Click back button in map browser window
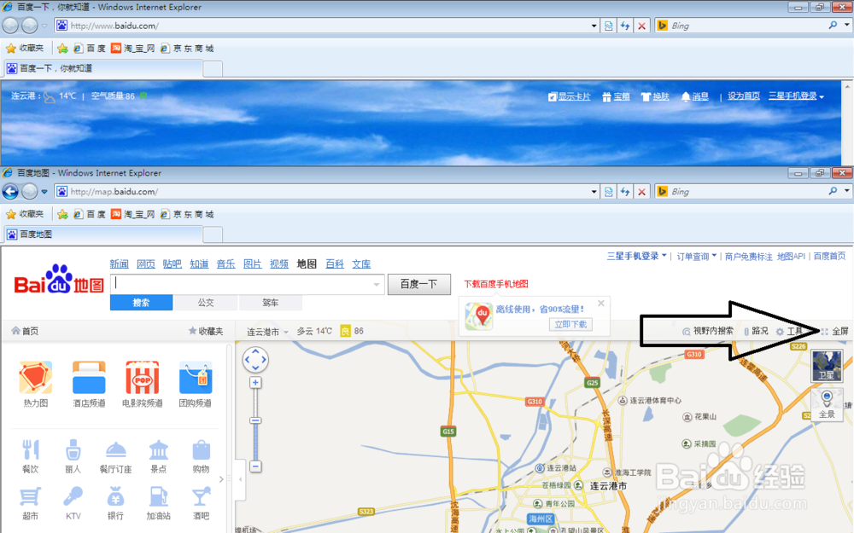This screenshot has width=854, height=533. click(x=10, y=191)
